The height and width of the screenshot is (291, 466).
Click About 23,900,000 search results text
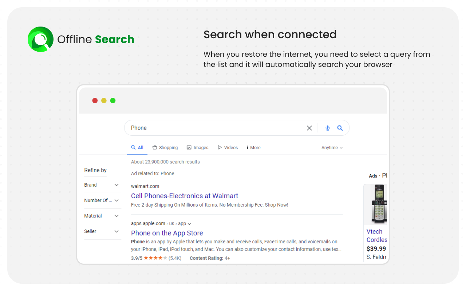tap(165, 162)
